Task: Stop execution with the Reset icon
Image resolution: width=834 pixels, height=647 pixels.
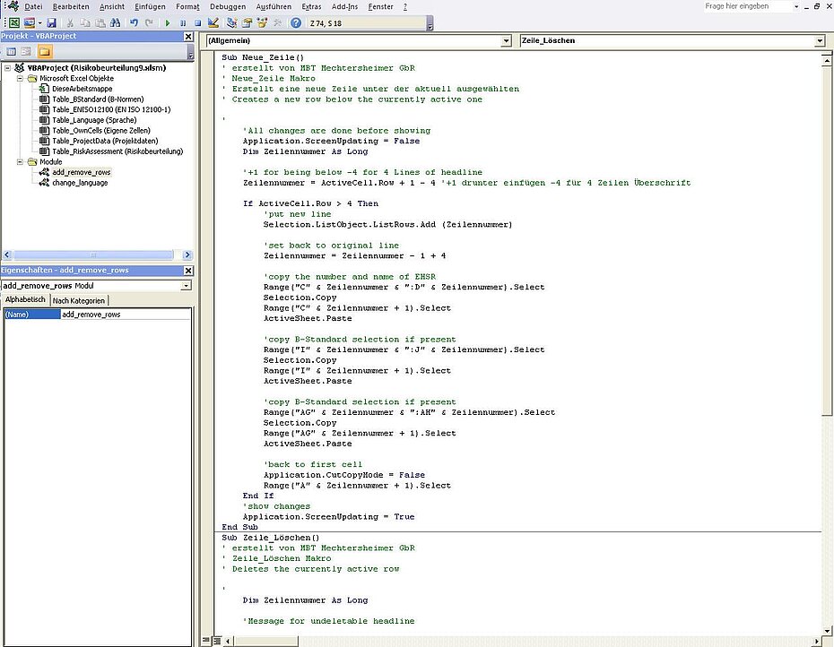Action: tap(198, 23)
